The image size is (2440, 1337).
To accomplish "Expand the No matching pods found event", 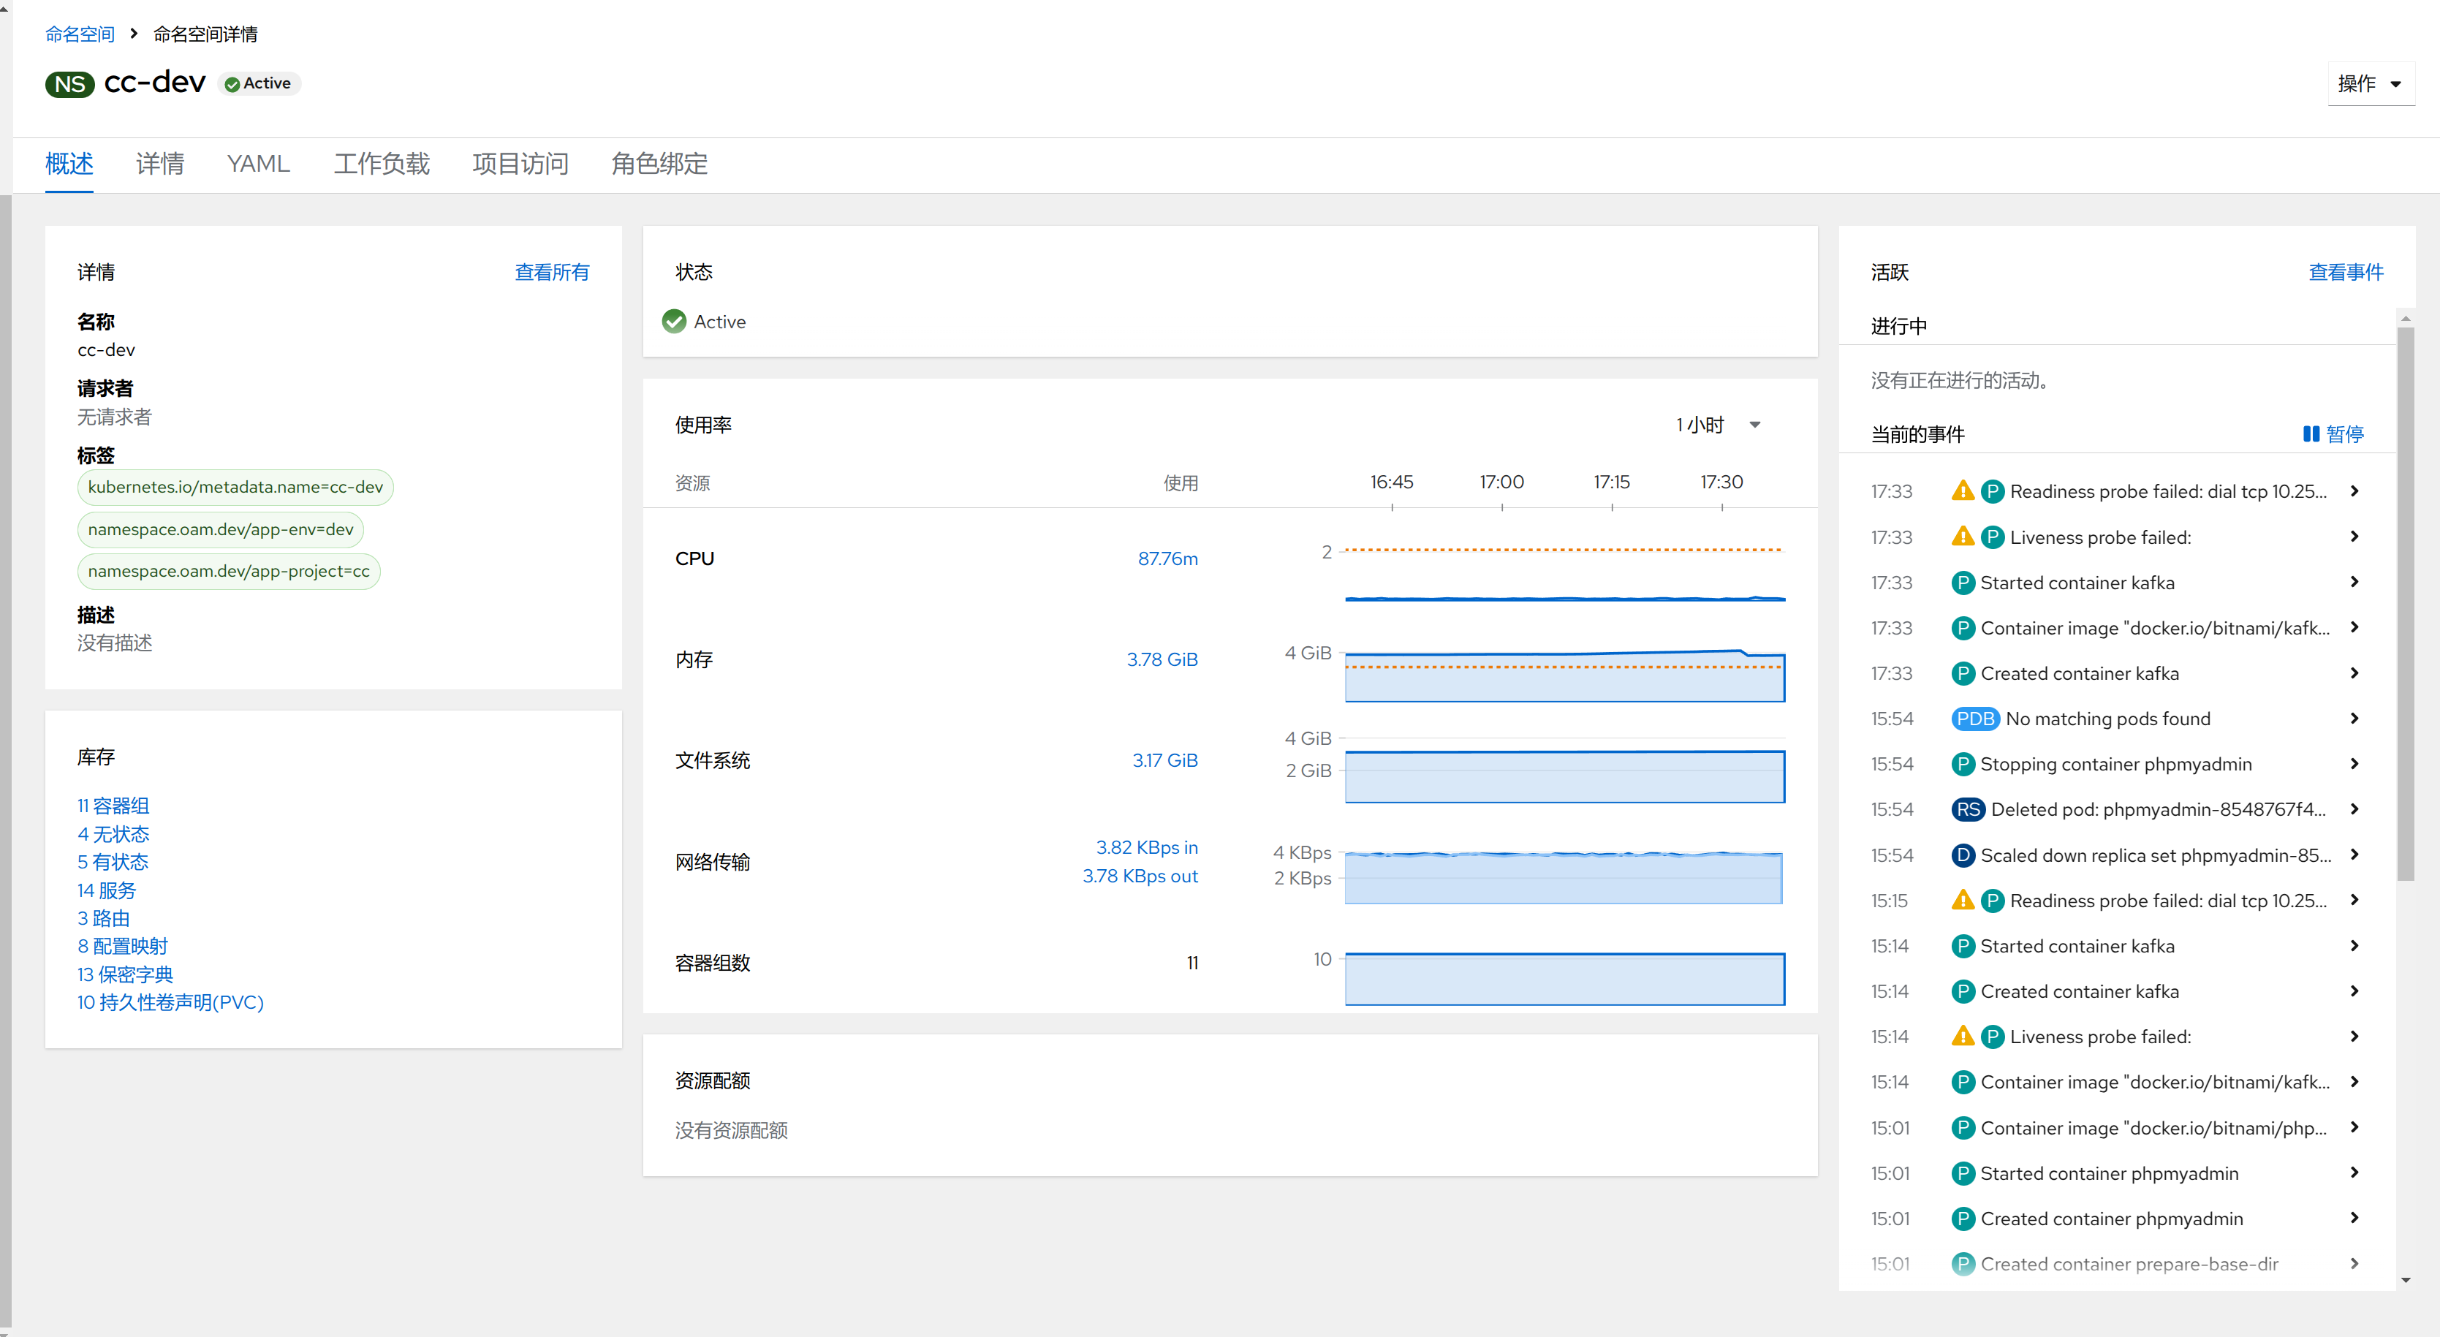I will click(2354, 719).
